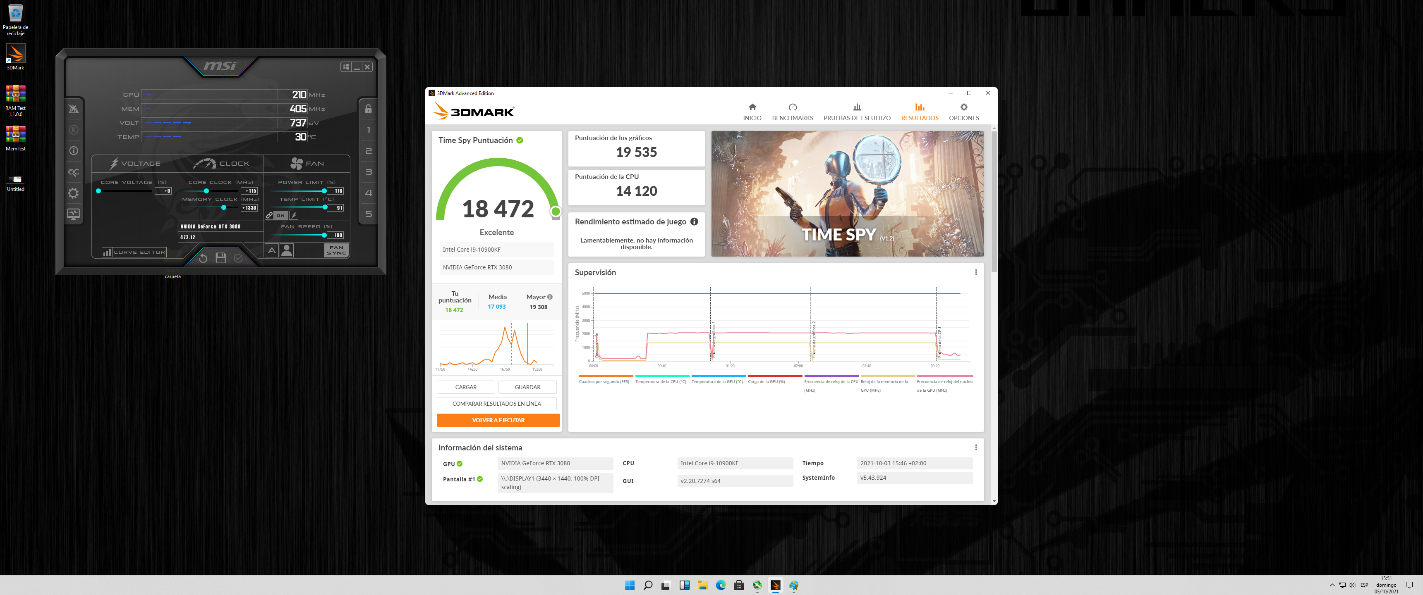This screenshot has width=1423, height=595.
Task: Save the Afterburner profile with floppy icon
Action: tap(221, 258)
